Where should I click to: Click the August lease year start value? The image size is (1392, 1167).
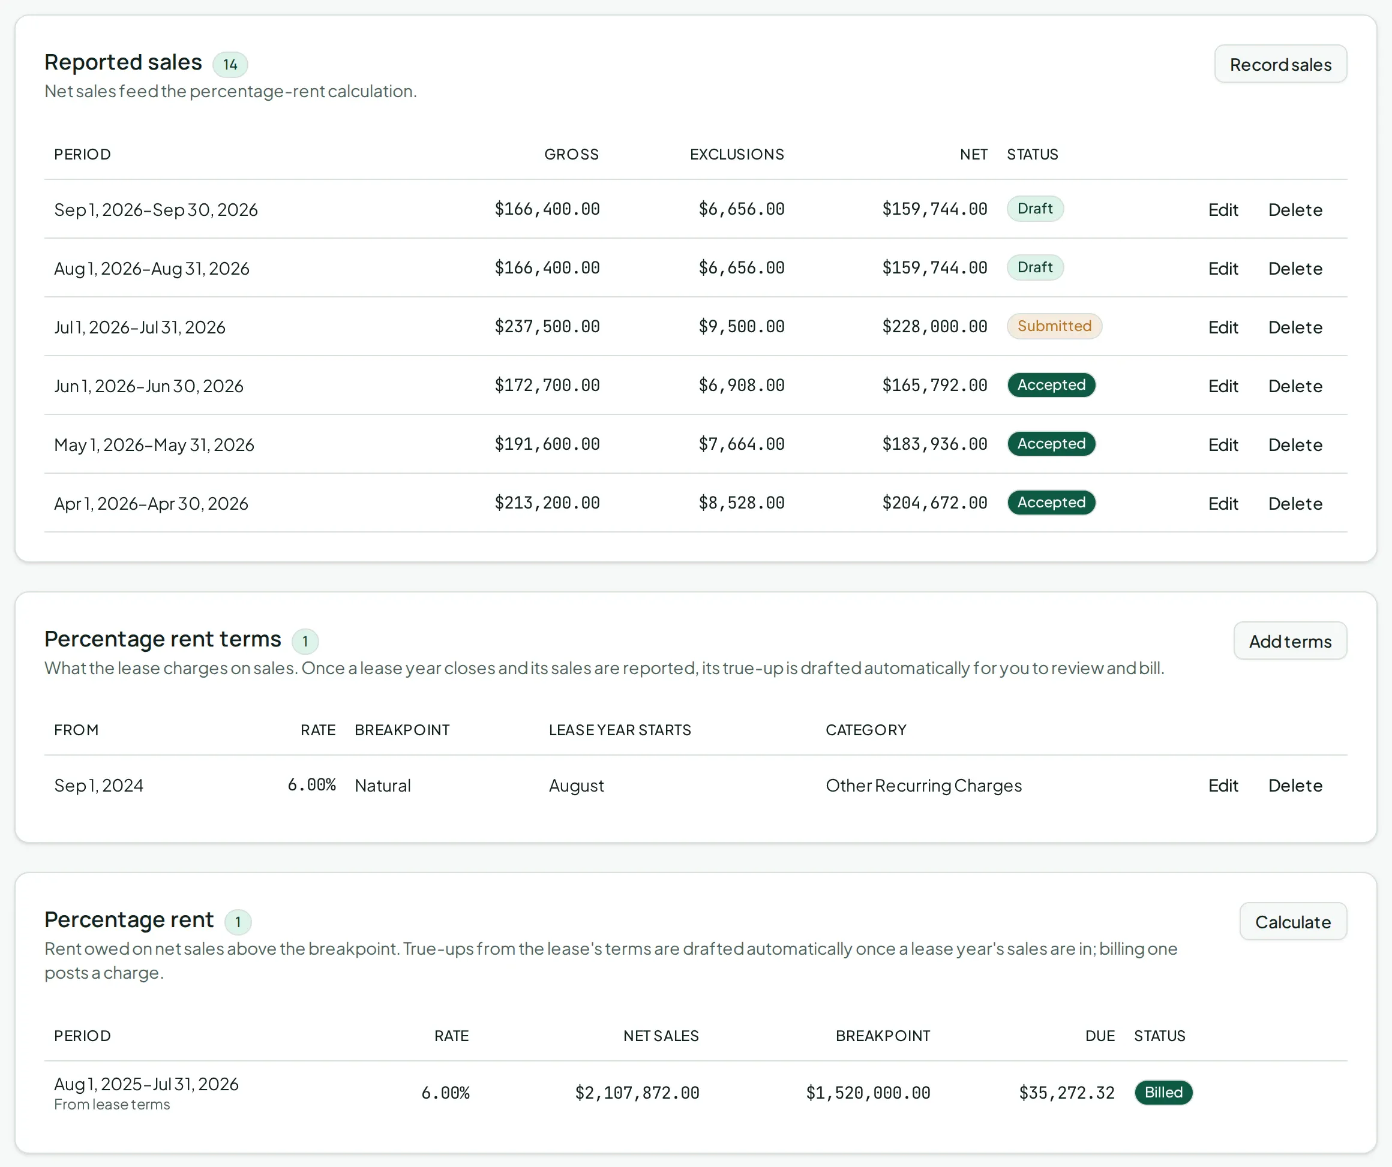tap(576, 786)
